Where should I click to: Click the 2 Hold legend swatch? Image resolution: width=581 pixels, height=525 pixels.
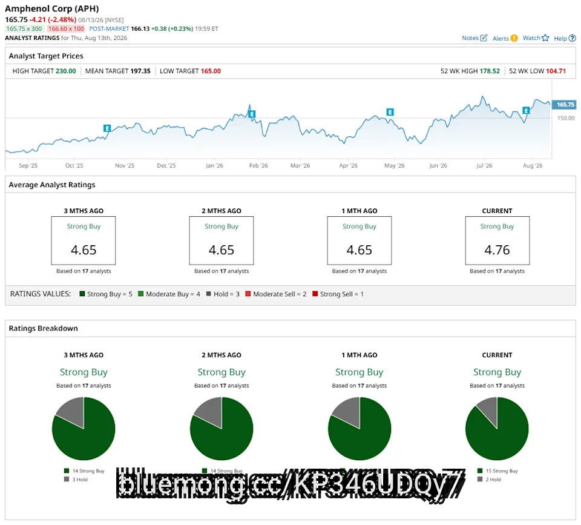480,480
